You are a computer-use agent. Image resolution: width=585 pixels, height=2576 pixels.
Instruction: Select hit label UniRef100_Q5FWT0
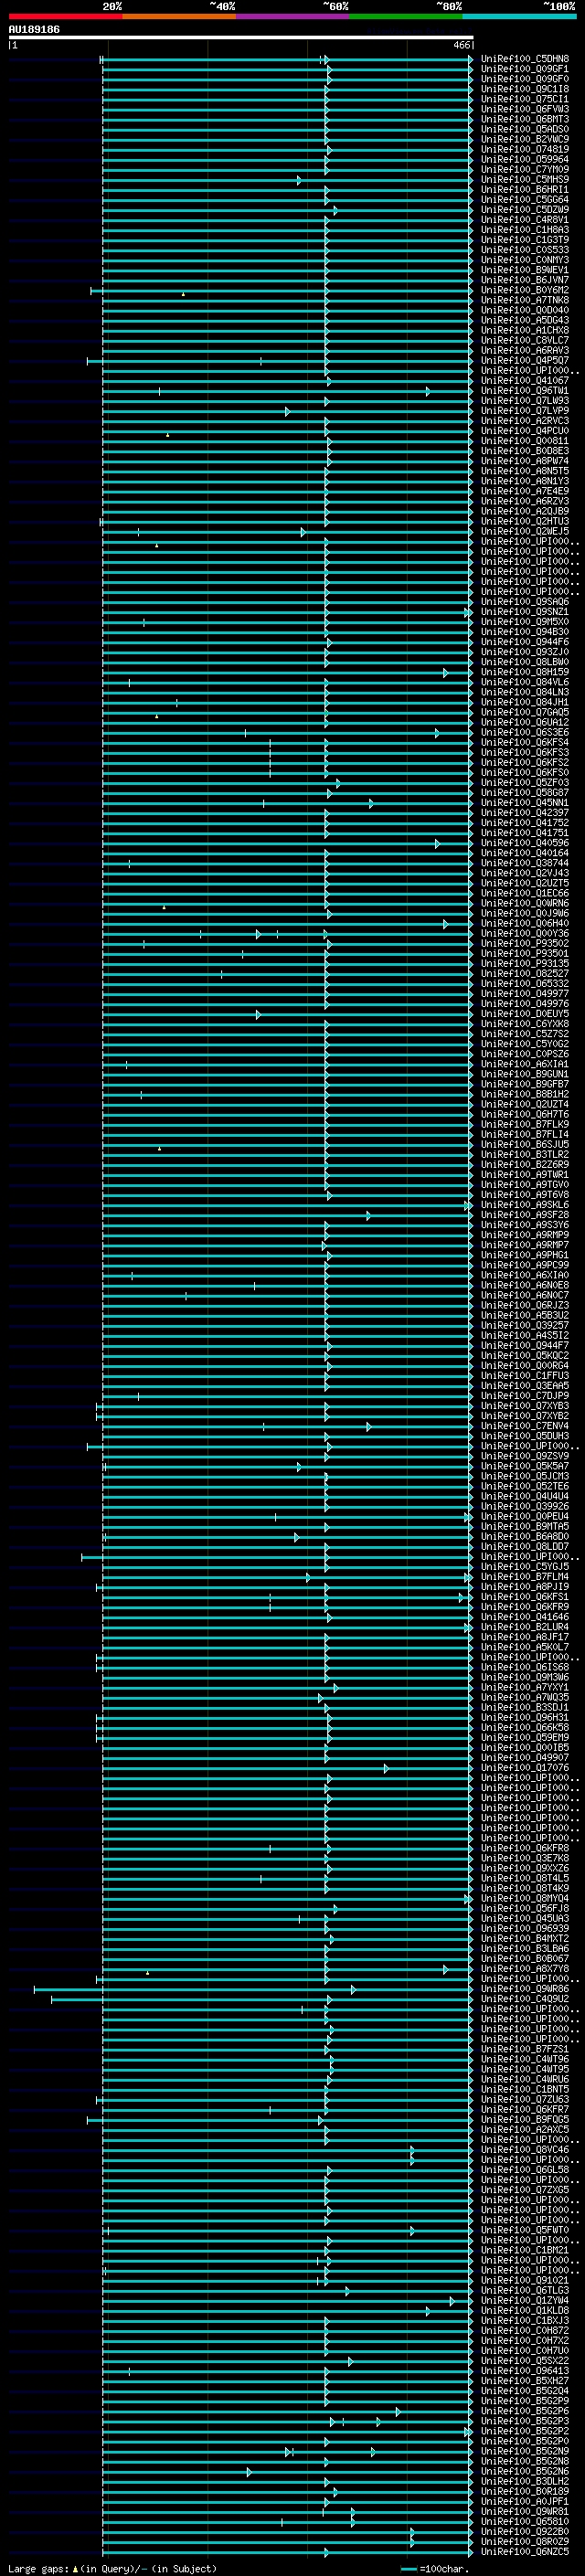coord(525,2230)
